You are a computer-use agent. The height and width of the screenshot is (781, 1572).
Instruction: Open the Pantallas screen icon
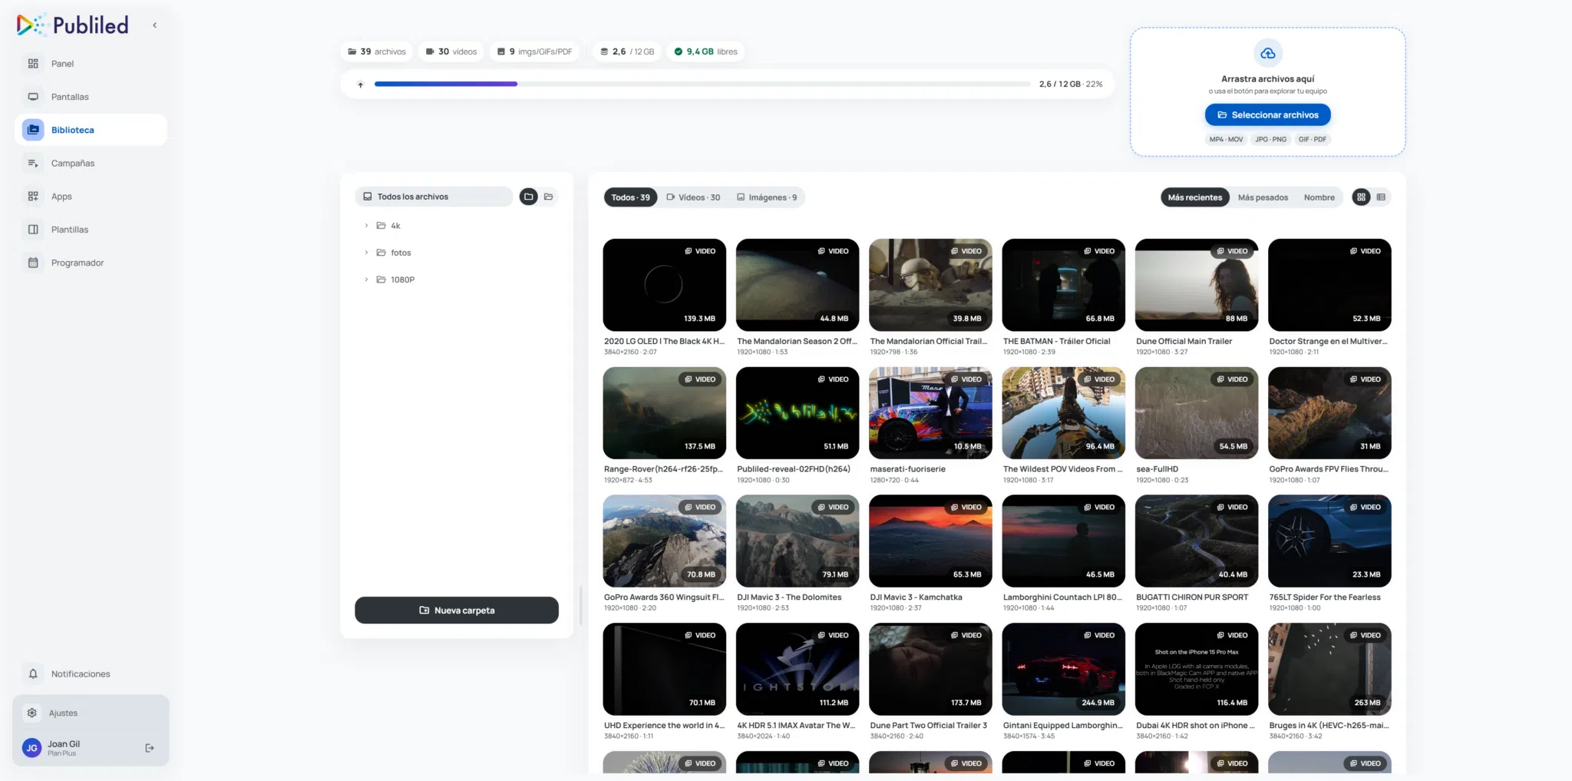pyautogui.click(x=33, y=97)
